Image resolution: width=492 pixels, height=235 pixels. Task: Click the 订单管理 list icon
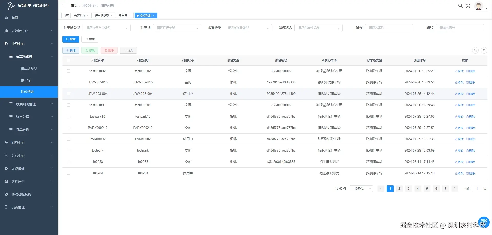coord(11,117)
